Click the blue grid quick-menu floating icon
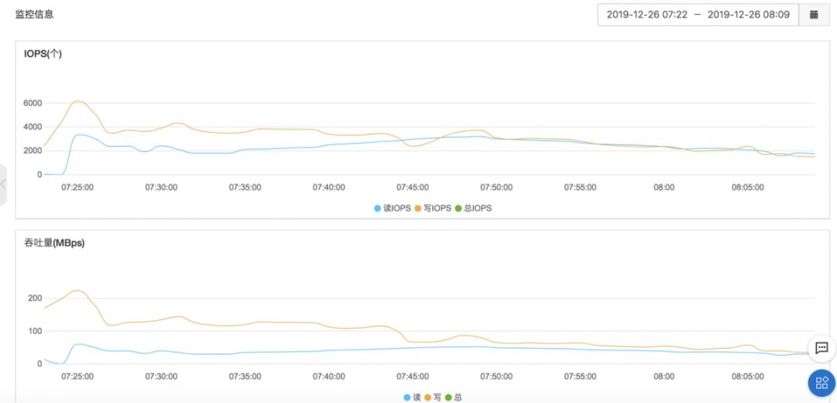The height and width of the screenshot is (403, 837). click(x=821, y=382)
